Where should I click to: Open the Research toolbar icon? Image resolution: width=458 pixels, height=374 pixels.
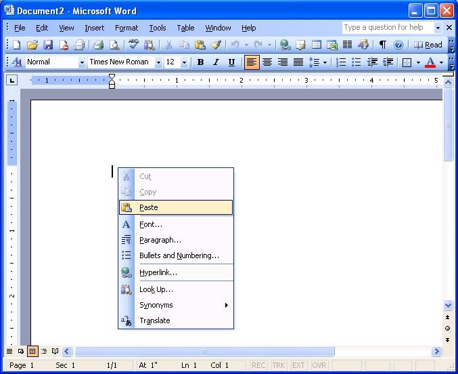coord(149,45)
